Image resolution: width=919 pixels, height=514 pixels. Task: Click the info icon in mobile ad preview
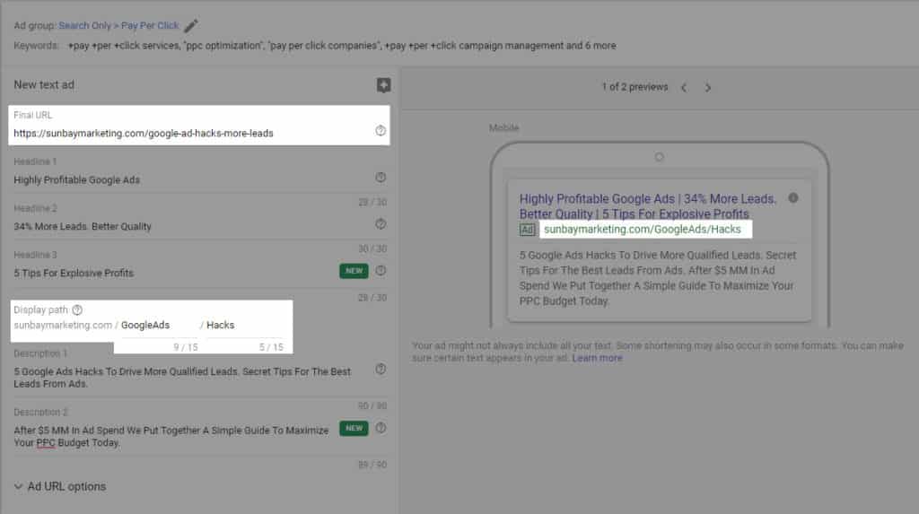[x=793, y=198]
